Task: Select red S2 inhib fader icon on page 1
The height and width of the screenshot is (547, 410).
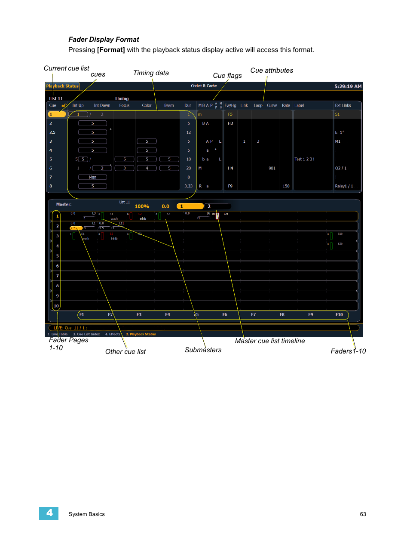Action: (131, 216)
